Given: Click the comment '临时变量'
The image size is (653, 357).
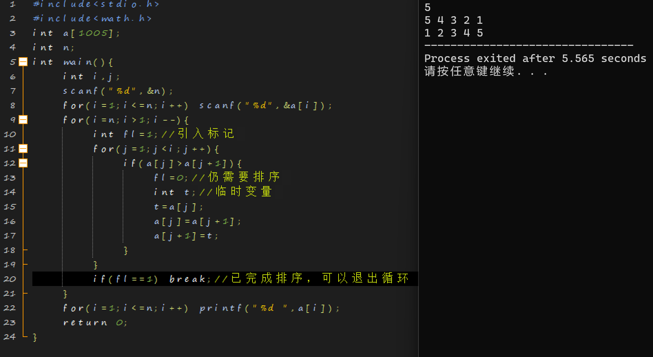Looking at the screenshot, I should (x=244, y=192).
